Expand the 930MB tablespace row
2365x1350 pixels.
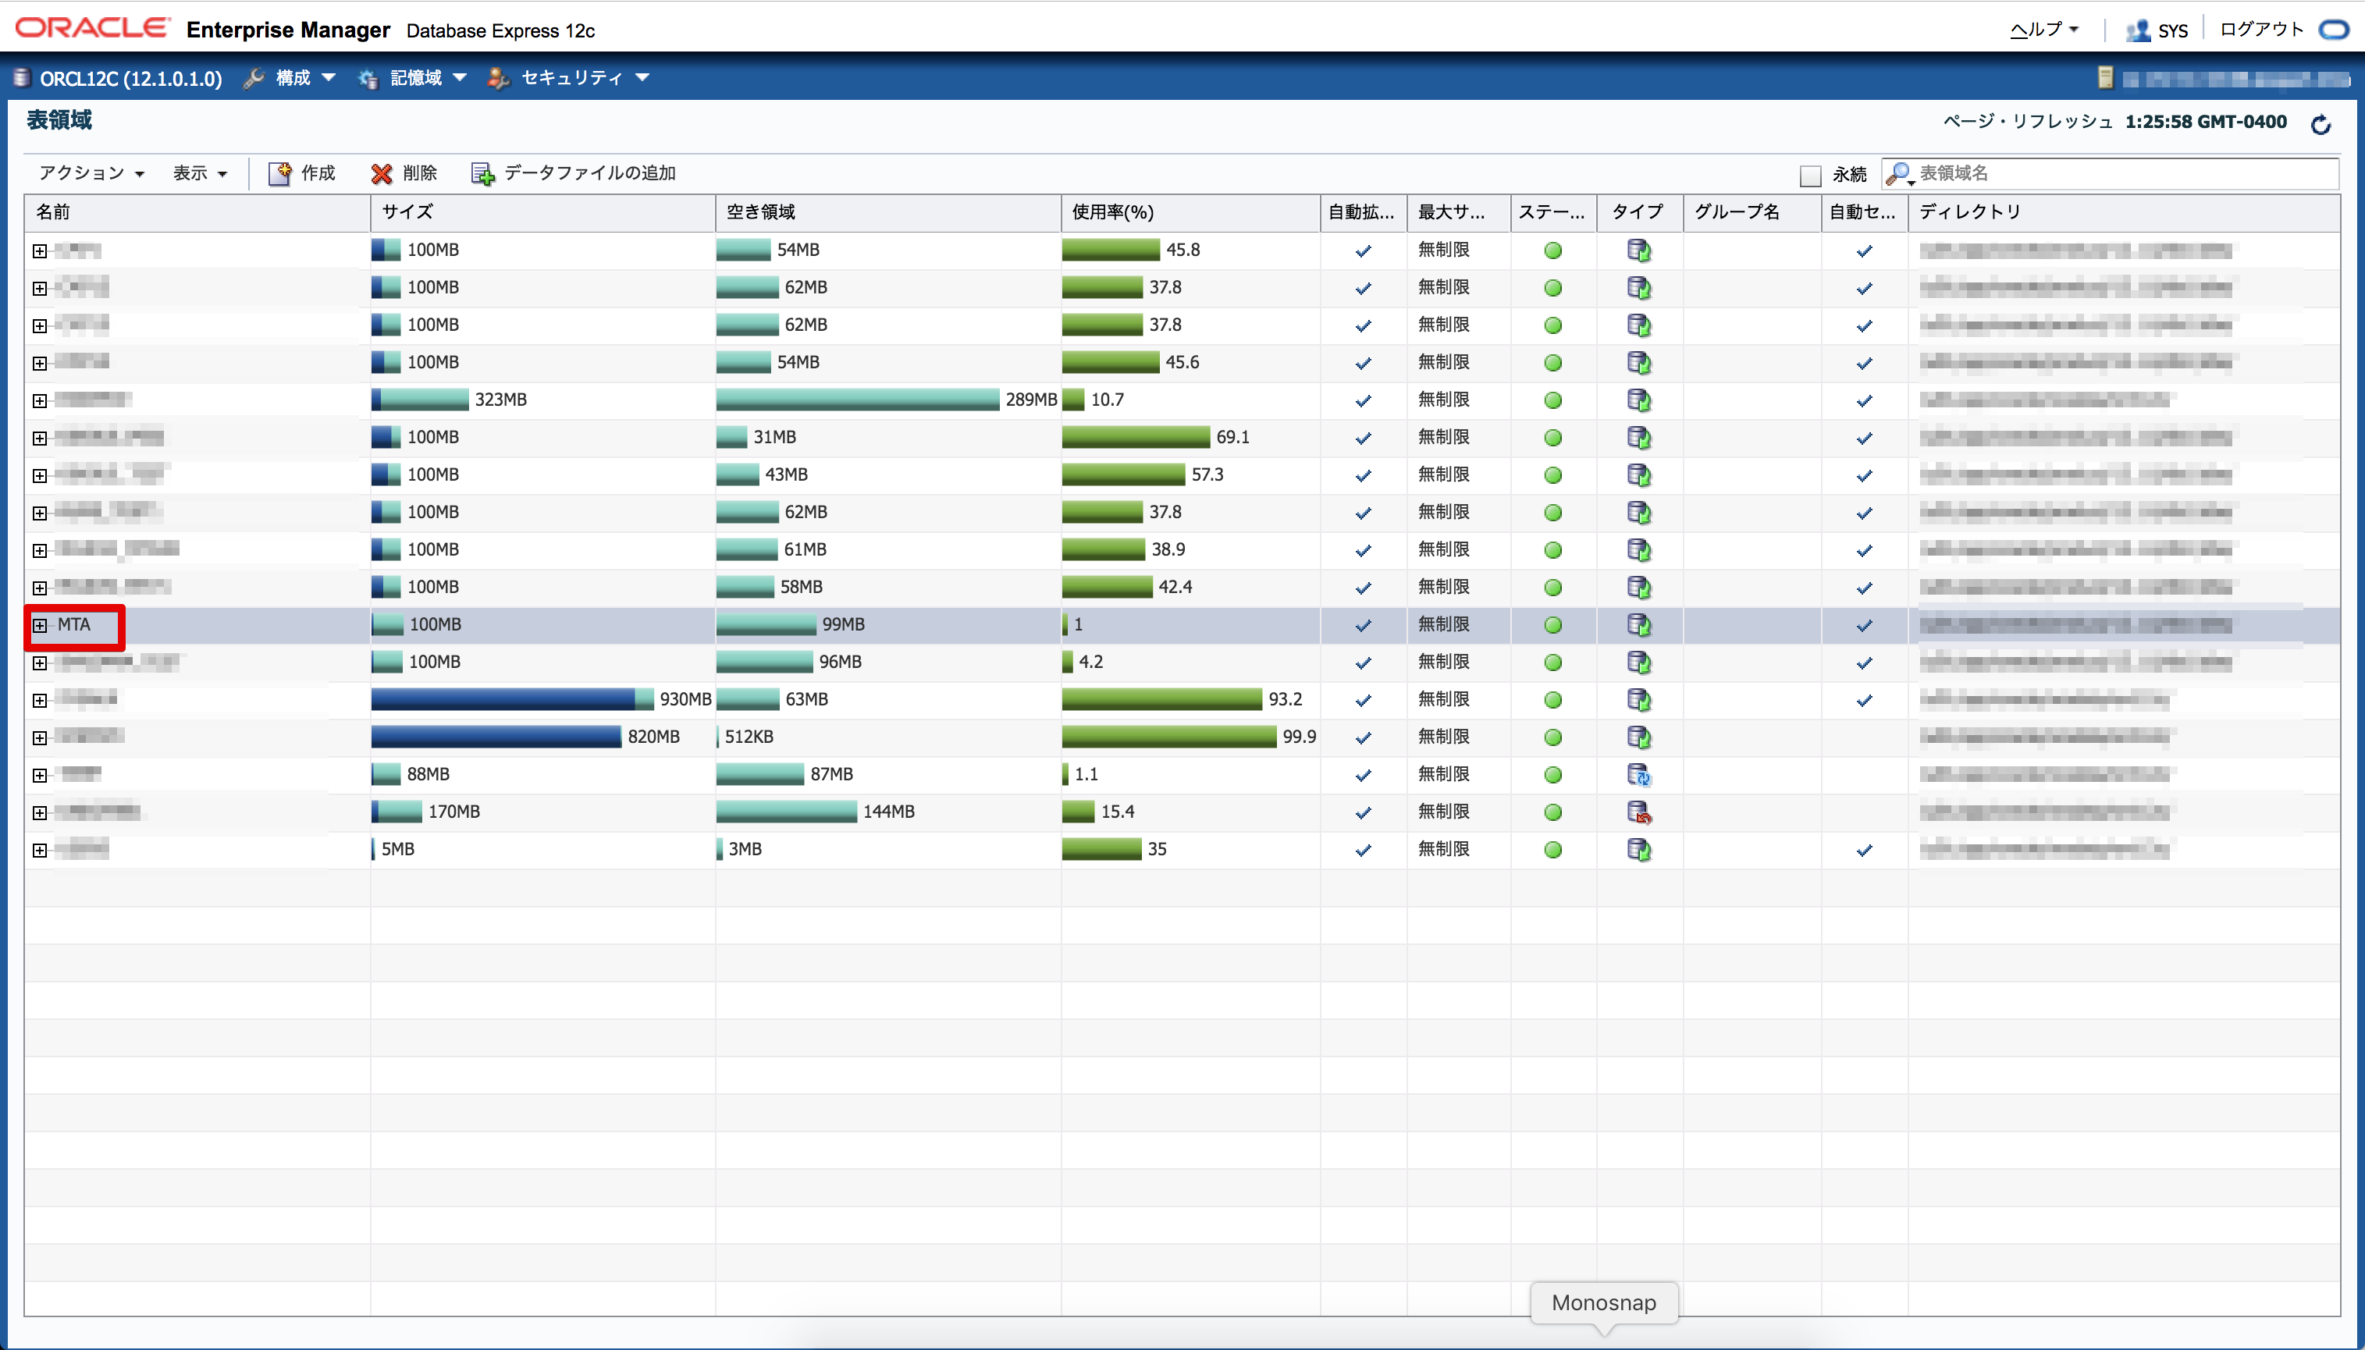pos(40,700)
